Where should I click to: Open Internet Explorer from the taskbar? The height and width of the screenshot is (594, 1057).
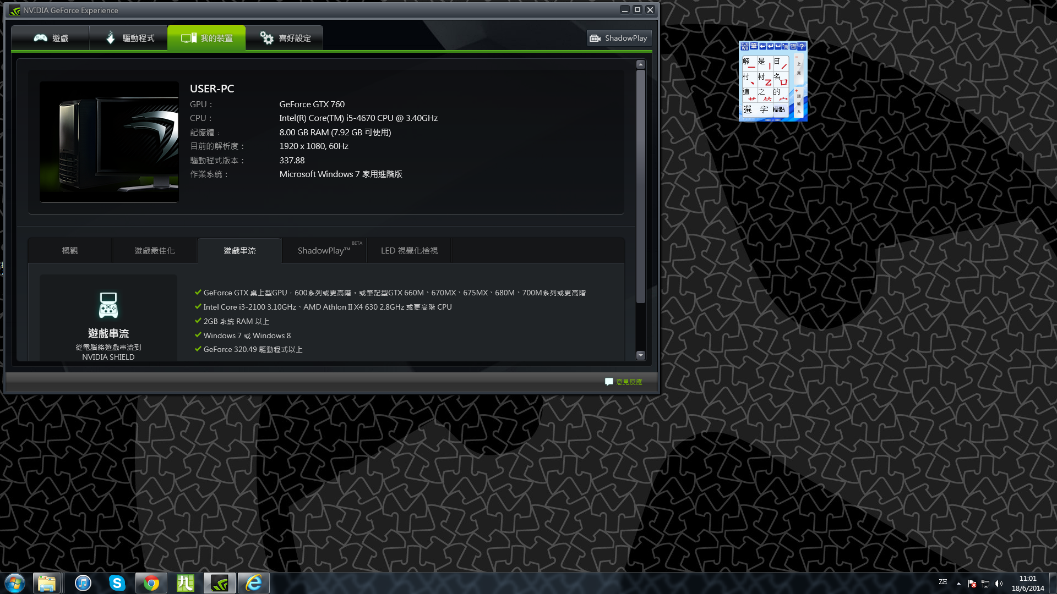(254, 583)
